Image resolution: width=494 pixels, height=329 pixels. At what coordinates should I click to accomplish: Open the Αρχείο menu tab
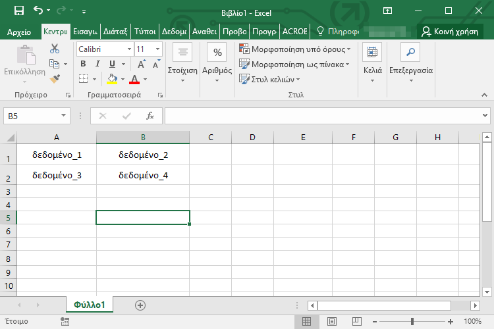(x=18, y=31)
